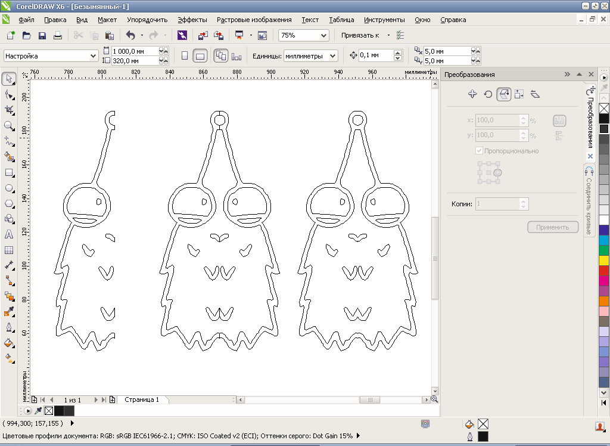Select the Connector tool
Image resolution: width=610 pixels, height=446 pixels.
pyautogui.click(x=9, y=280)
